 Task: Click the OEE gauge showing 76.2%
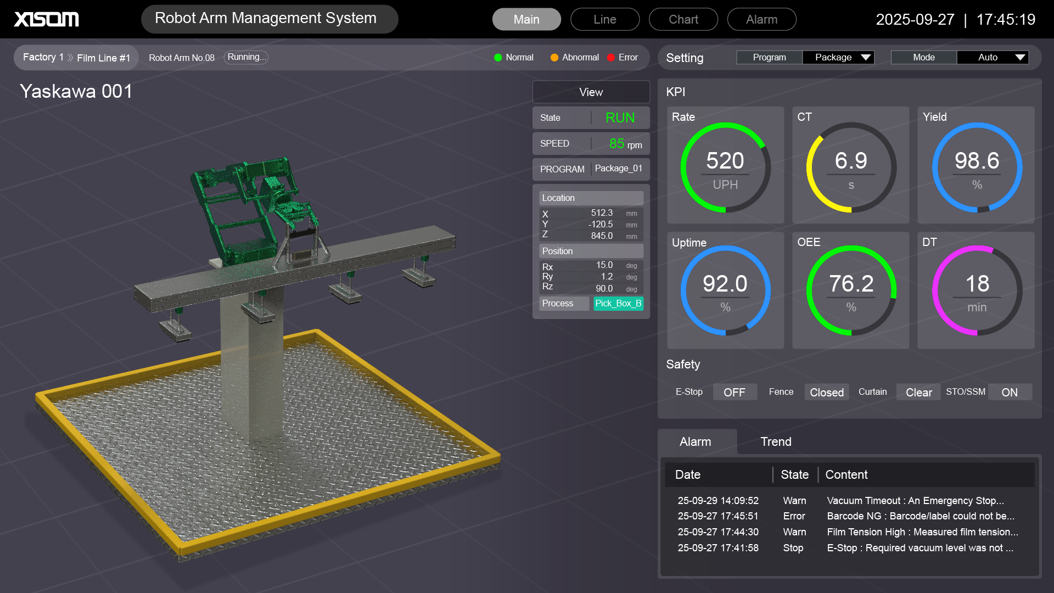tap(850, 290)
